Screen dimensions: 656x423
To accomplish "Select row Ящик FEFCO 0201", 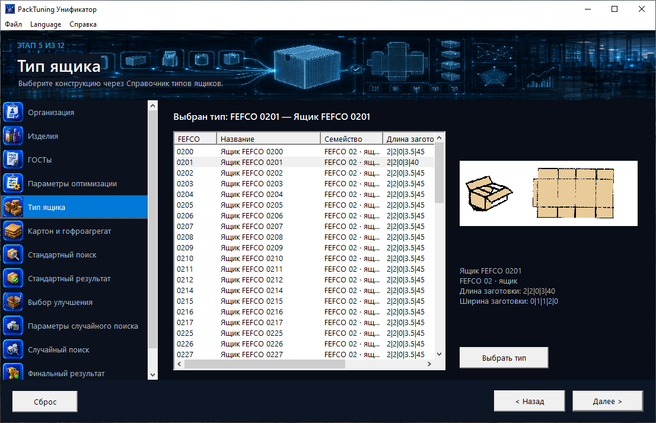I will [304, 163].
